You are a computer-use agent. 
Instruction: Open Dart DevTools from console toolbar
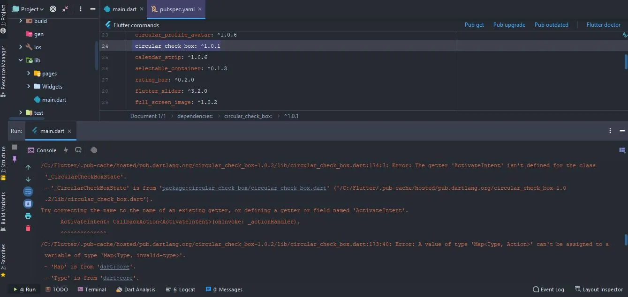[94, 150]
